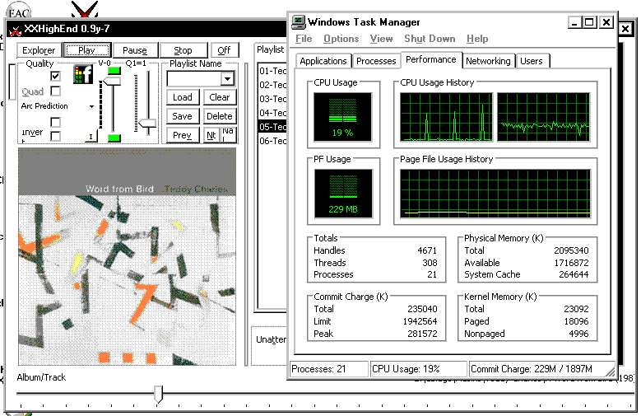This screenshot has height=416, width=641.
Task: Open the File menu in Task Manager
Action: point(304,39)
